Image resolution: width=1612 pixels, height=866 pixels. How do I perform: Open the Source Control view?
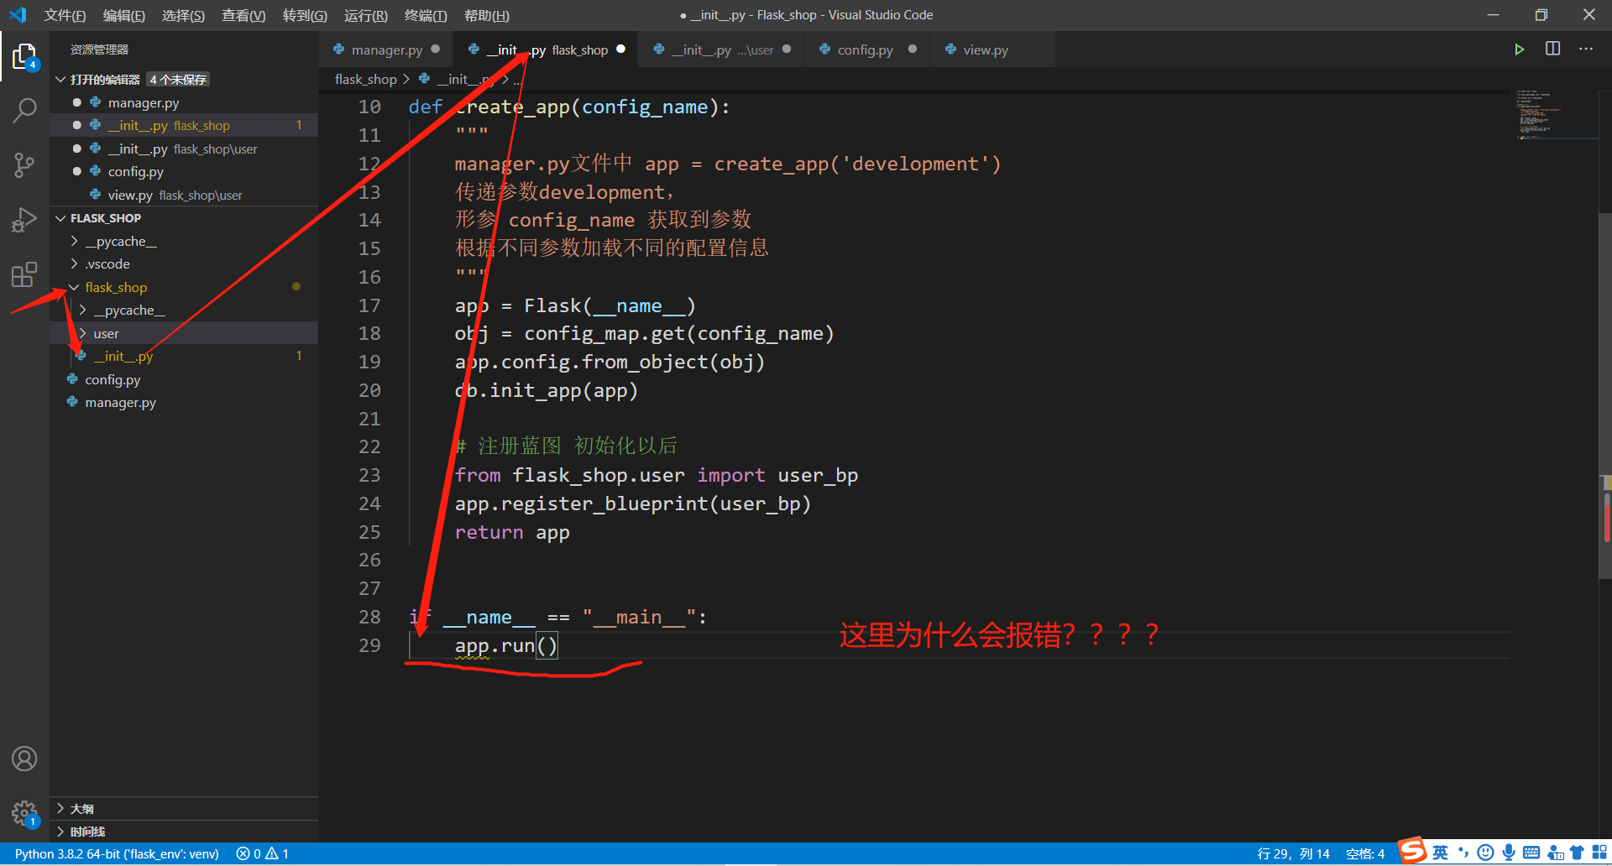click(x=24, y=165)
